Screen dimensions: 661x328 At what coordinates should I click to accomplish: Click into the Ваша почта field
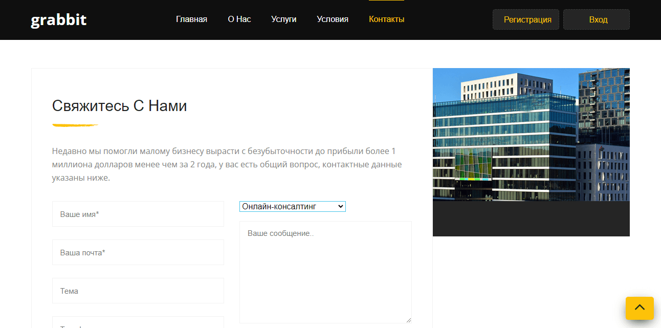[x=138, y=252]
